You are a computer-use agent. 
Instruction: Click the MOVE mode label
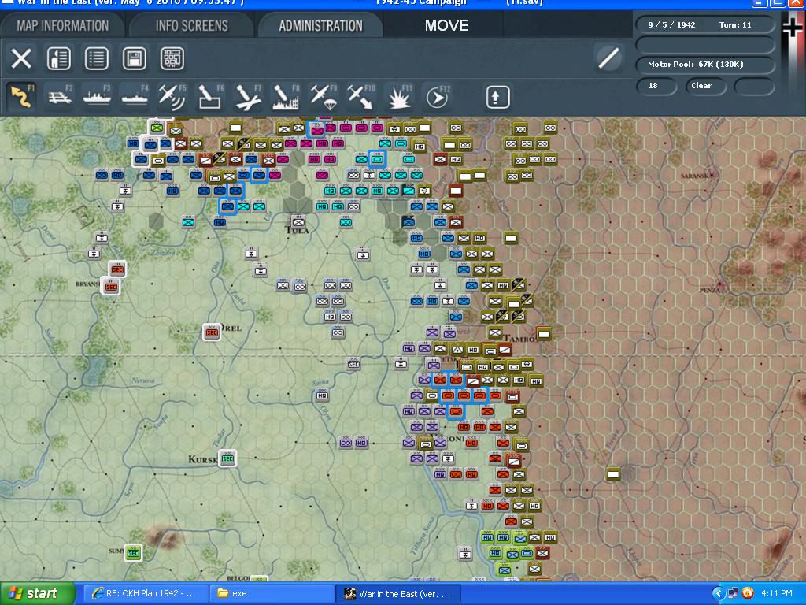click(x=446, y=26)
